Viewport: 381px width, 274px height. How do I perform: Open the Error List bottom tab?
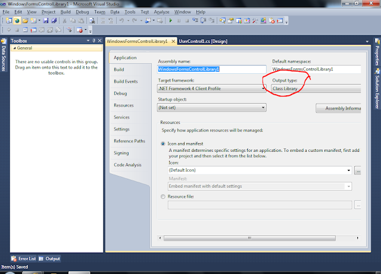coord(24,259)
